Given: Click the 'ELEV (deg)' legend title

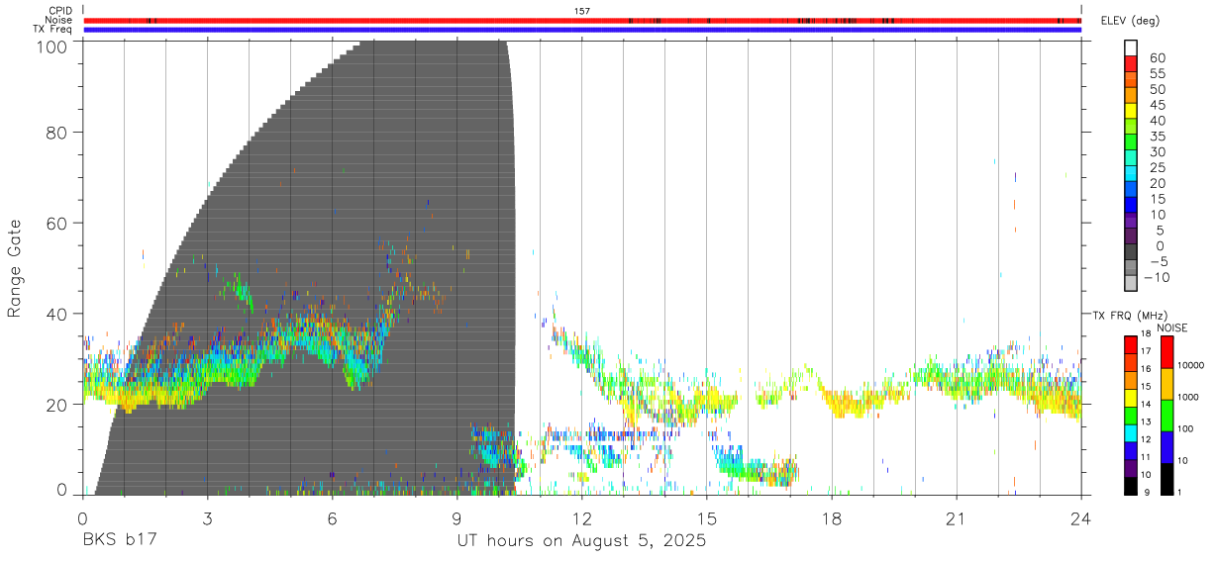Looking at the screenshot, I should click(x=1130, y=22).
